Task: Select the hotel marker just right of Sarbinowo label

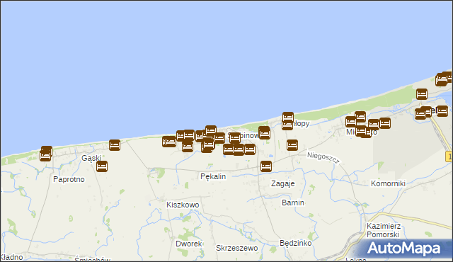Action: (x=264, y=133)
